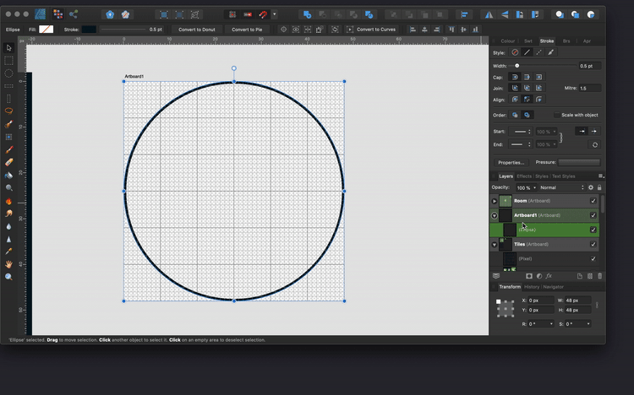Click the Add boolean operation icon

[x=307, y=14]
